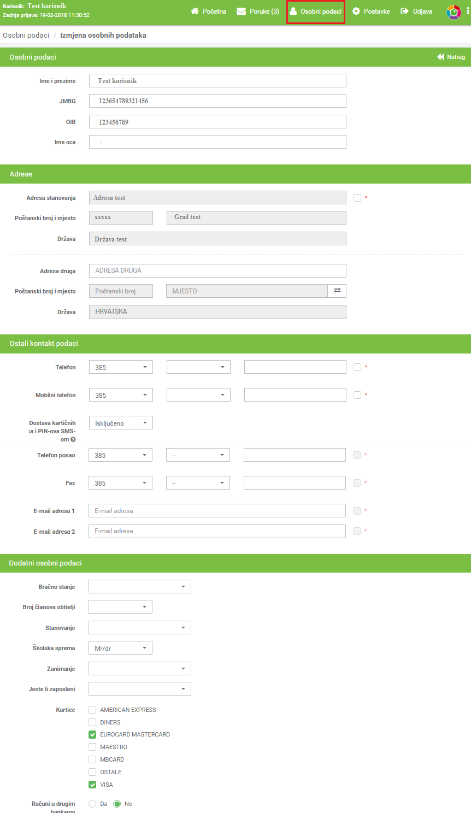The image size is (471, 813).
Task: Open Fax area code dropdown
Action: coord(198,483)
